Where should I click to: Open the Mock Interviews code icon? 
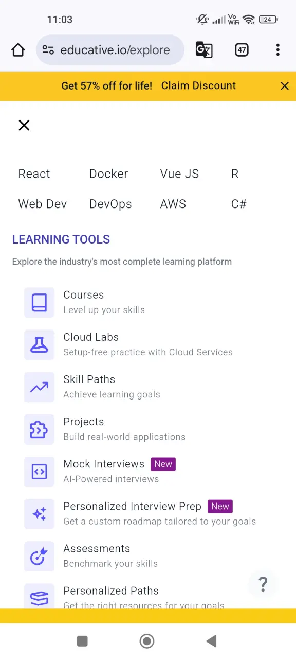tap(39, 471)
